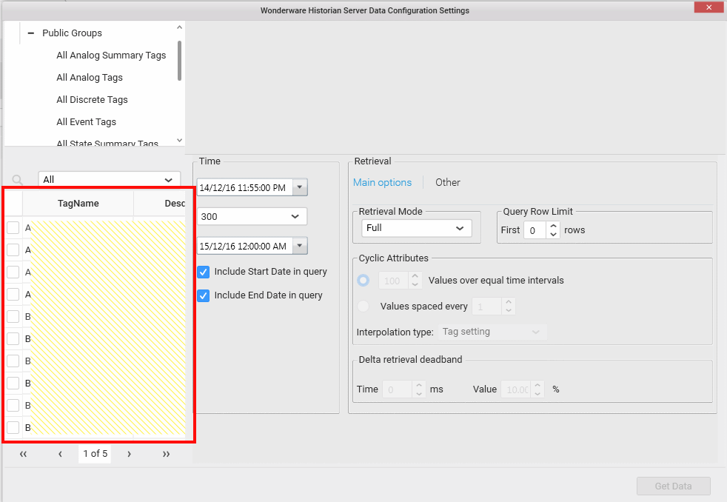Screen dimensions: 727x502
Task: Check the first tag row checkbox
Action: pyautogui.click(x=13, y=227)
